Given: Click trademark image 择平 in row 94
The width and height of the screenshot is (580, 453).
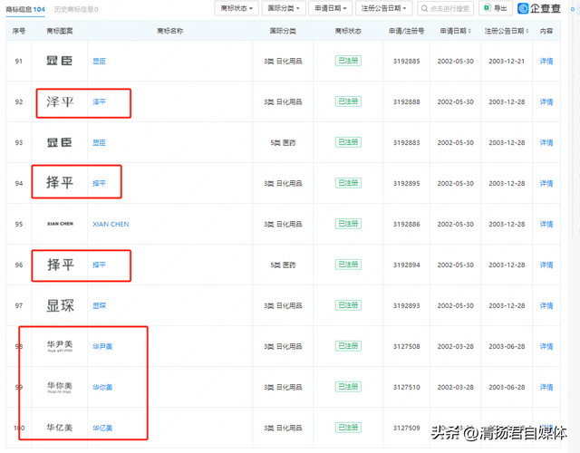Looking at the screenshot, I should (x=60, y=183).
